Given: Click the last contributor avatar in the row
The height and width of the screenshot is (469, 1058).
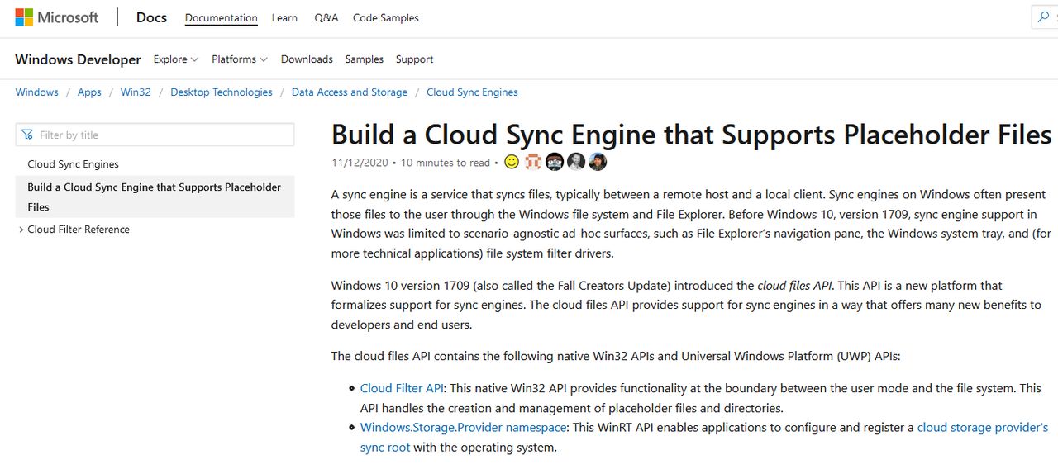Looking at the screenshot, I should click(598, 162).
